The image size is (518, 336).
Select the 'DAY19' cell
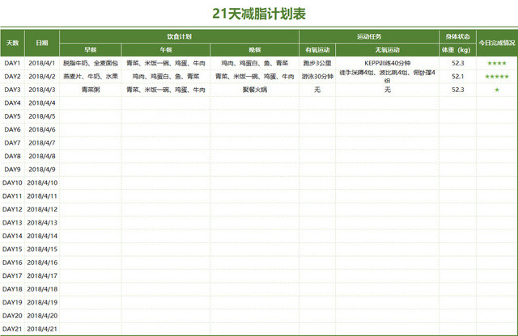pos(13,302)
